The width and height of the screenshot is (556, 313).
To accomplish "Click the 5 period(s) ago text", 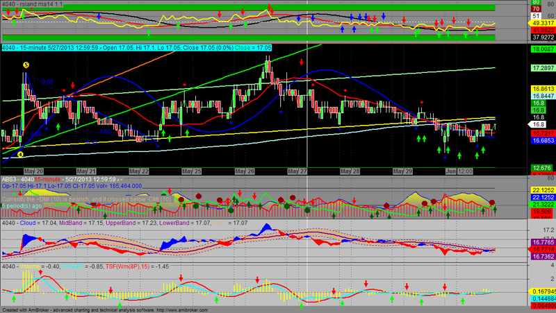I will pyautogui.click(x=22, y=205).
